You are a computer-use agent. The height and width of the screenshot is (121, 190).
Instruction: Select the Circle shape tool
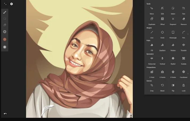pyautogui.click(x=162, y=32)
